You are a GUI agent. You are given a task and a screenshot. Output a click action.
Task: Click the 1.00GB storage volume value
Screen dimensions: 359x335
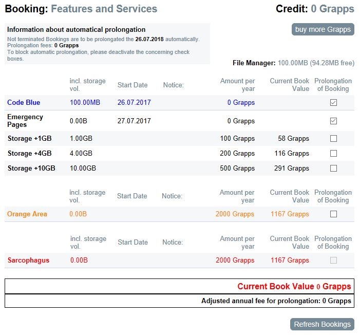pos(81,139)
